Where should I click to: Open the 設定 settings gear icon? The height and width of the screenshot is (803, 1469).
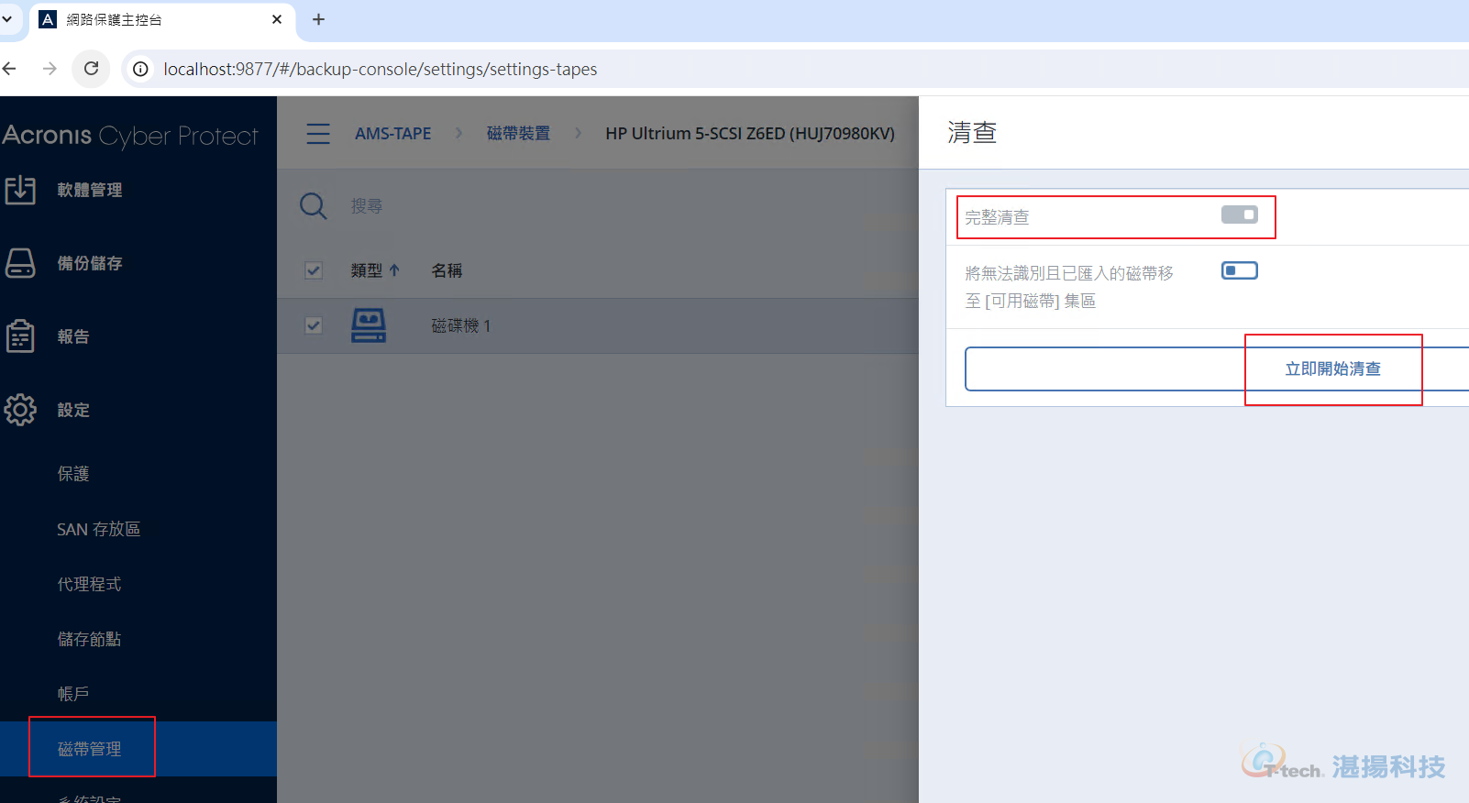coord(20,410)
